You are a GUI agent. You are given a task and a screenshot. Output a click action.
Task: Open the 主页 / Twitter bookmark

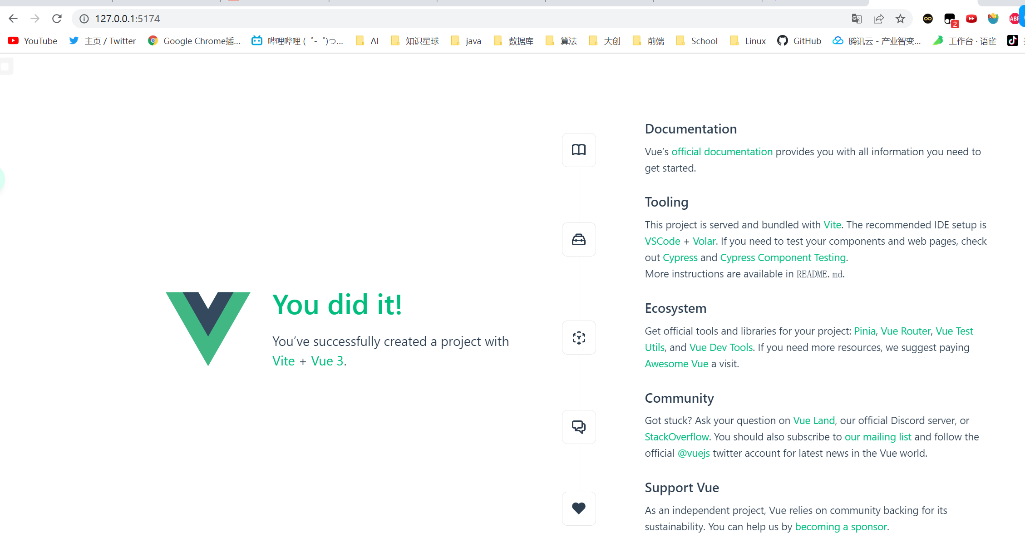coord(103,41)
